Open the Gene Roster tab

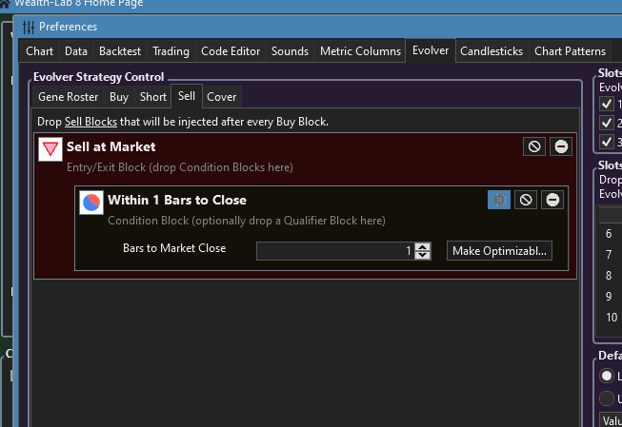point(68,97)
